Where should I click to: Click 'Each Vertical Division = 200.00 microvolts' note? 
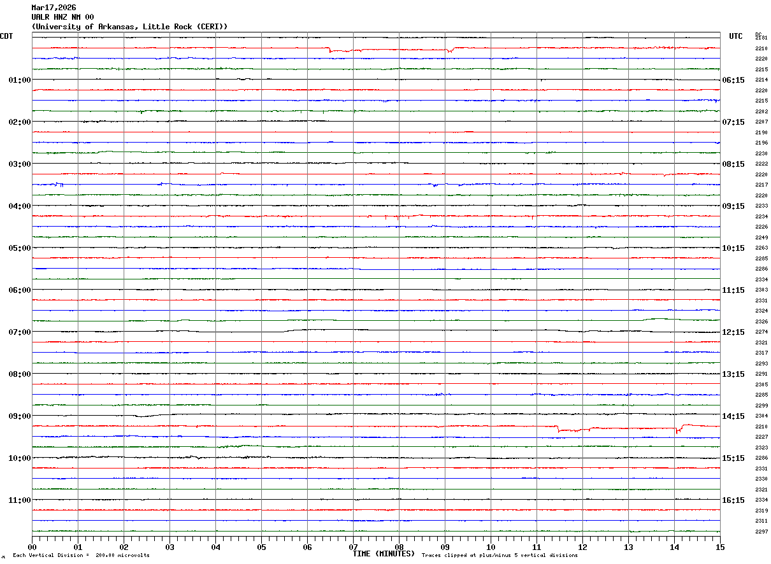click(81, 556)
